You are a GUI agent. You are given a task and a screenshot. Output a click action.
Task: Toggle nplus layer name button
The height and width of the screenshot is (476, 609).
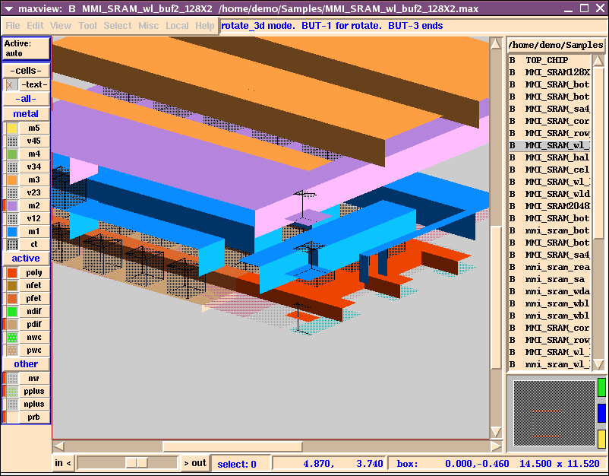(x=33, y=404)
